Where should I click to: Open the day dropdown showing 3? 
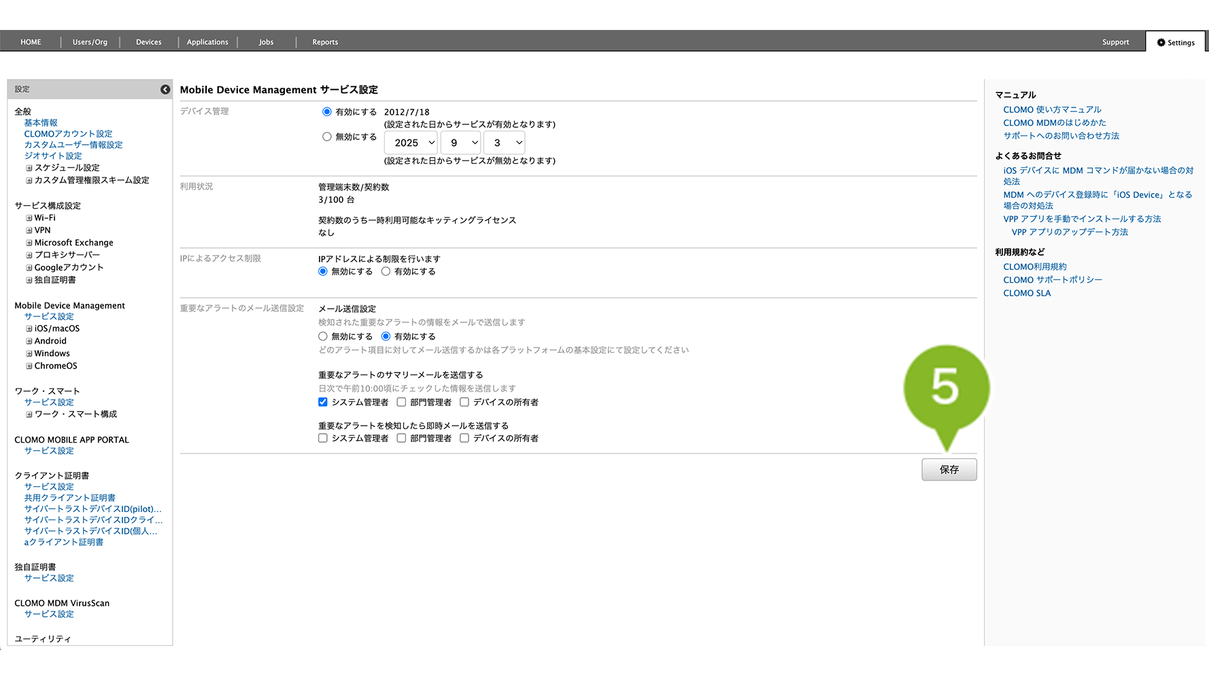tap(504, 143)
